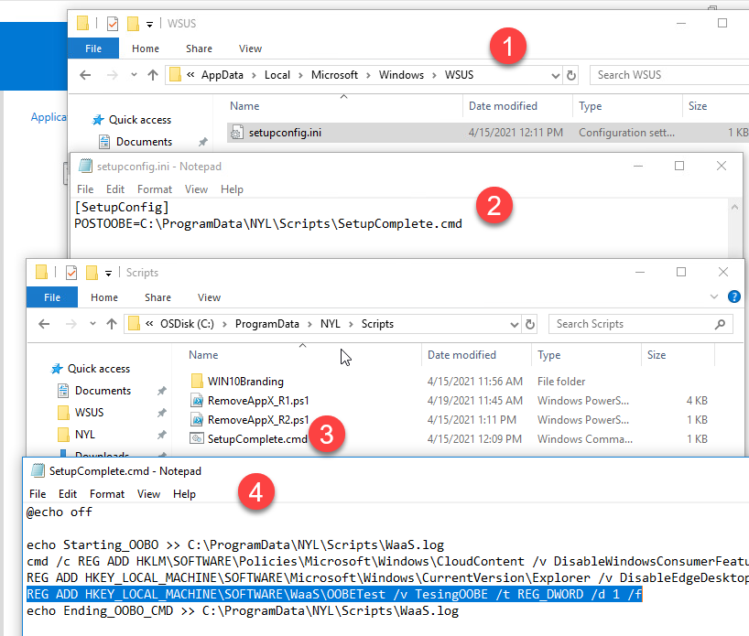749x636 pixels.
Task: Open Help icon in Scripts window
Action: pyautogui.click(x=734, y=296)
